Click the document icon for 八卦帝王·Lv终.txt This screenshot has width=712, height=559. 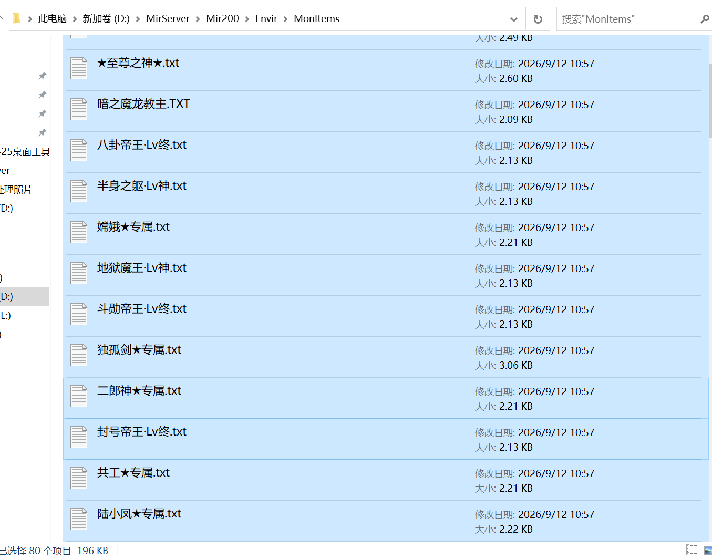(x=79, y=150)
